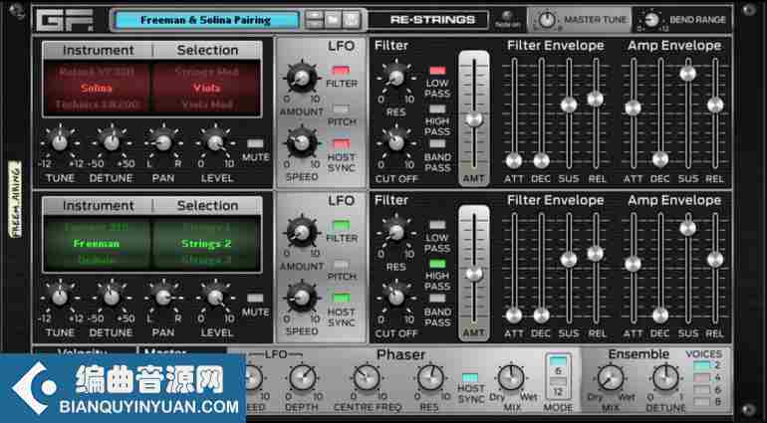Click the Solina layer Level knob
The height and width of the screenshot is (423, 767).
coord(215,142)
